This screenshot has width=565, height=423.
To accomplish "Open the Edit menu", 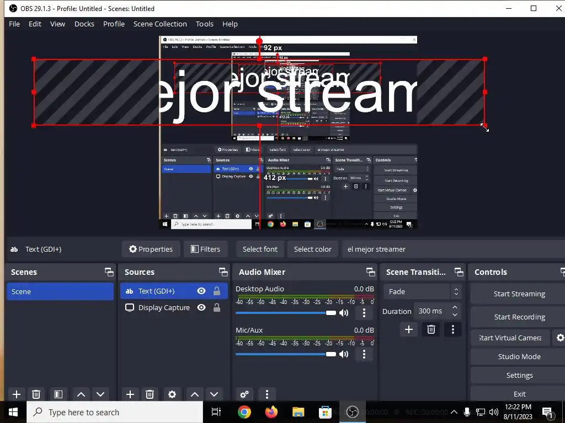I will point(35,24).
